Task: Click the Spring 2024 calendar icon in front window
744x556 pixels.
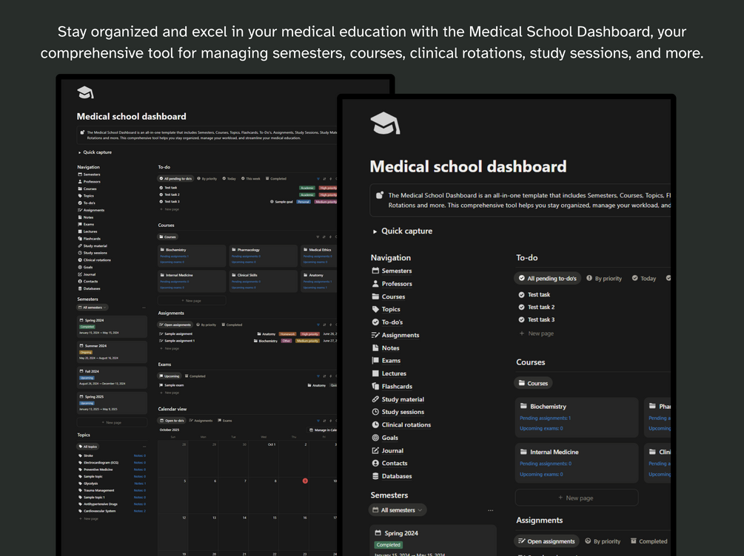Action: tap(378, 533)
